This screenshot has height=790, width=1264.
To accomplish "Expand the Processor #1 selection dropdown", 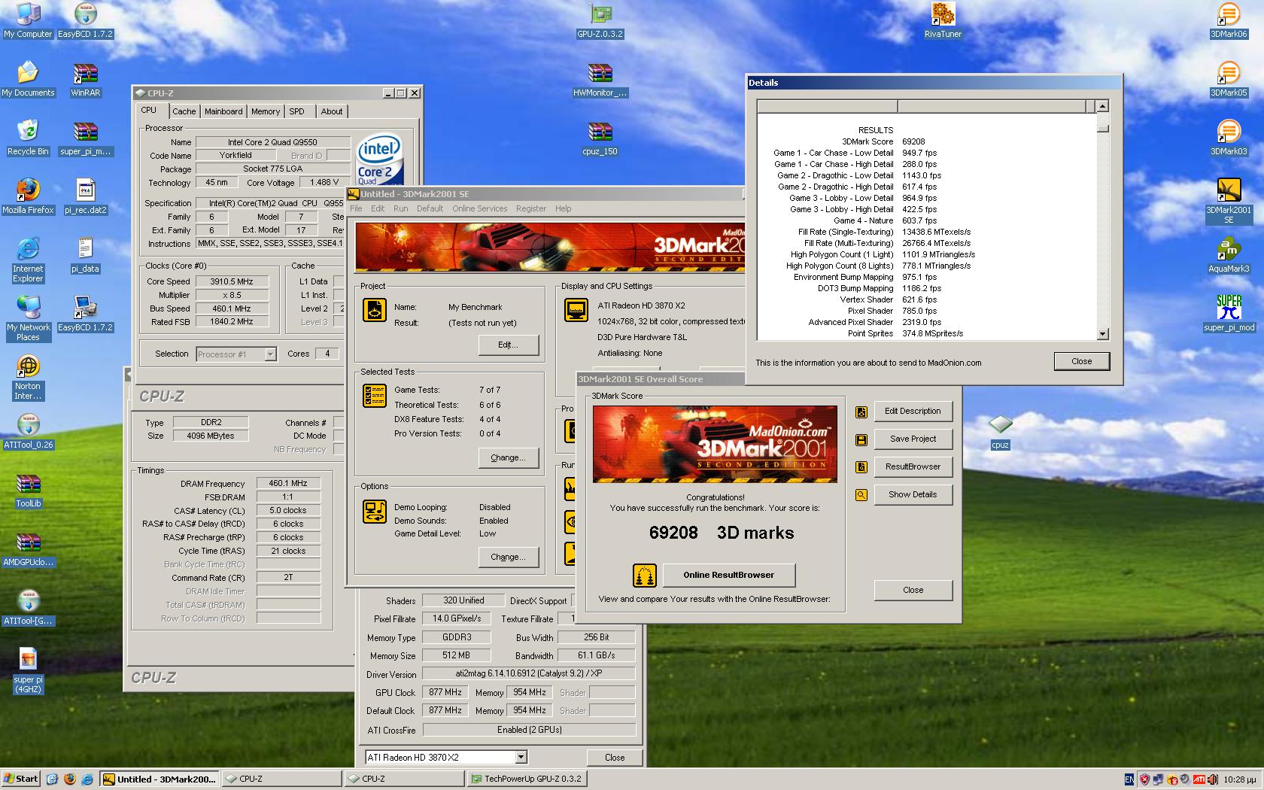I will (270, 354).
